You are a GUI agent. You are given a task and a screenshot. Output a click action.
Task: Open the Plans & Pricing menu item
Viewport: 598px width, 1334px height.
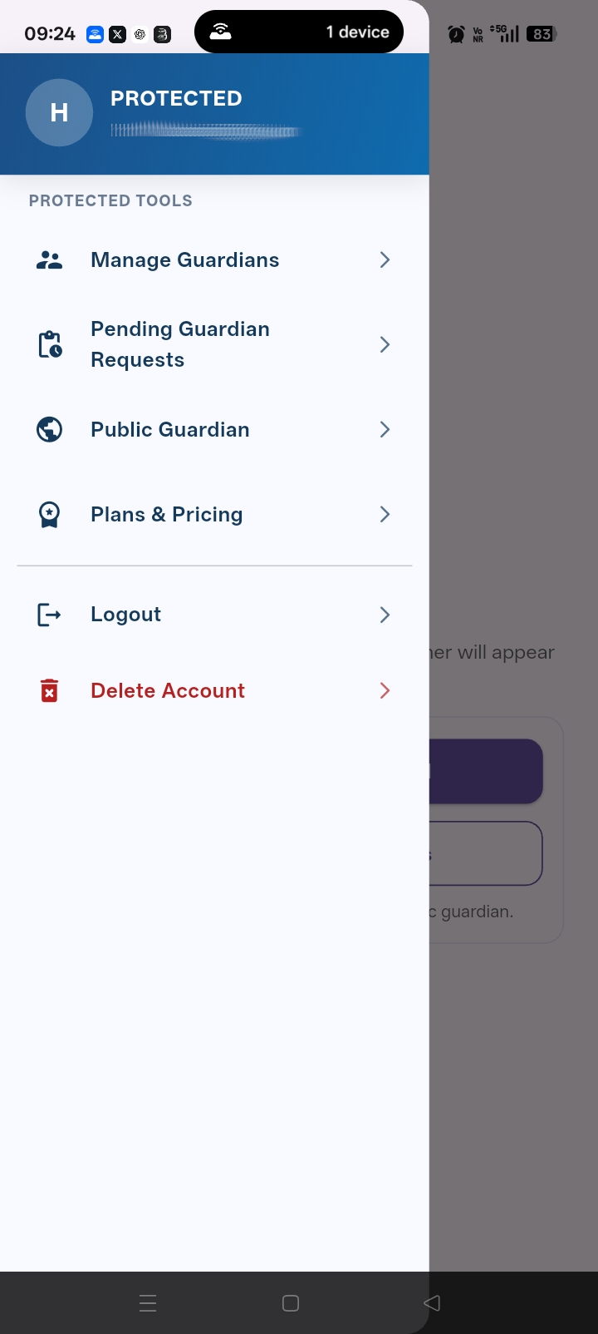[x=167, y=515]
